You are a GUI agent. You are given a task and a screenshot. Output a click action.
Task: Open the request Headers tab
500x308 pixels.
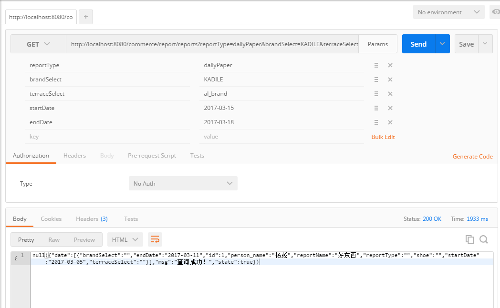pyautogui.click(x=74, y=156)
